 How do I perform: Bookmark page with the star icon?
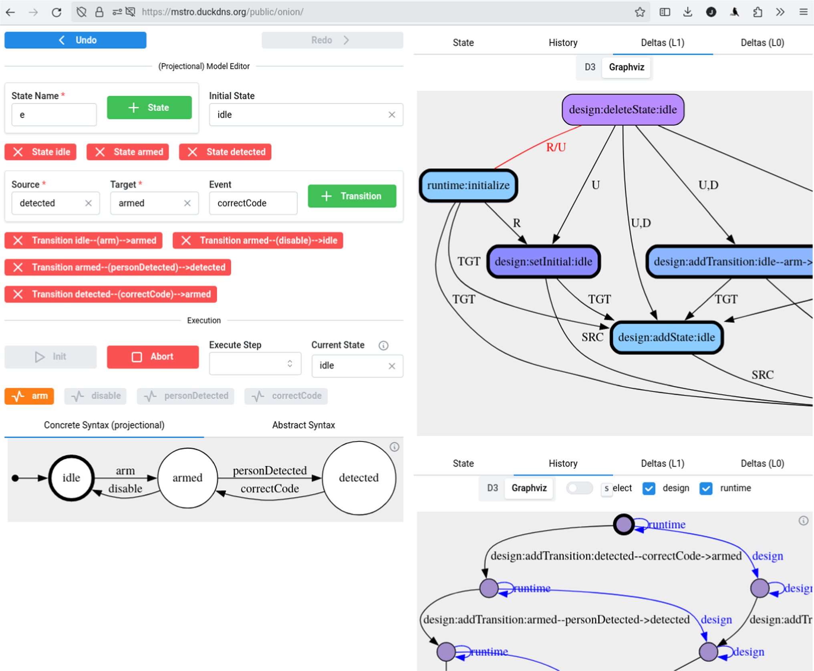(640, 12)
